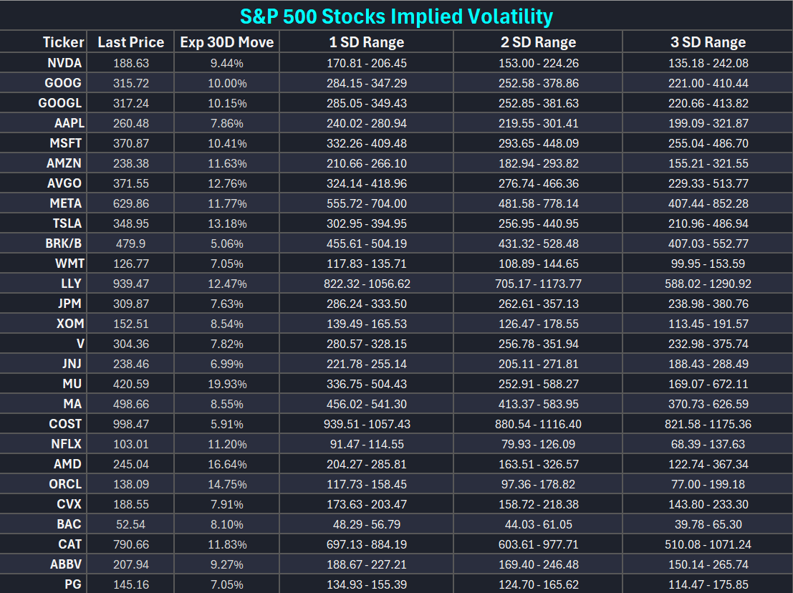Select AAPL last price 260.48
Image resolution: width=793 pixels, height=593 pixels.
click(131, 123)
